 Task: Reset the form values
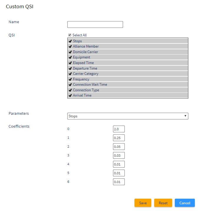coord(163,203)
